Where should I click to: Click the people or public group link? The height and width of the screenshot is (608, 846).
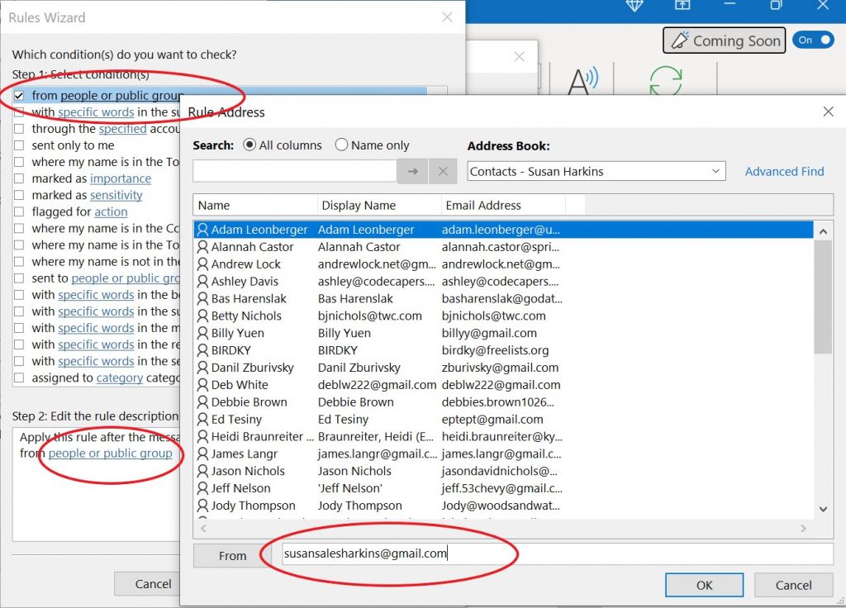[x=112, y=454]
